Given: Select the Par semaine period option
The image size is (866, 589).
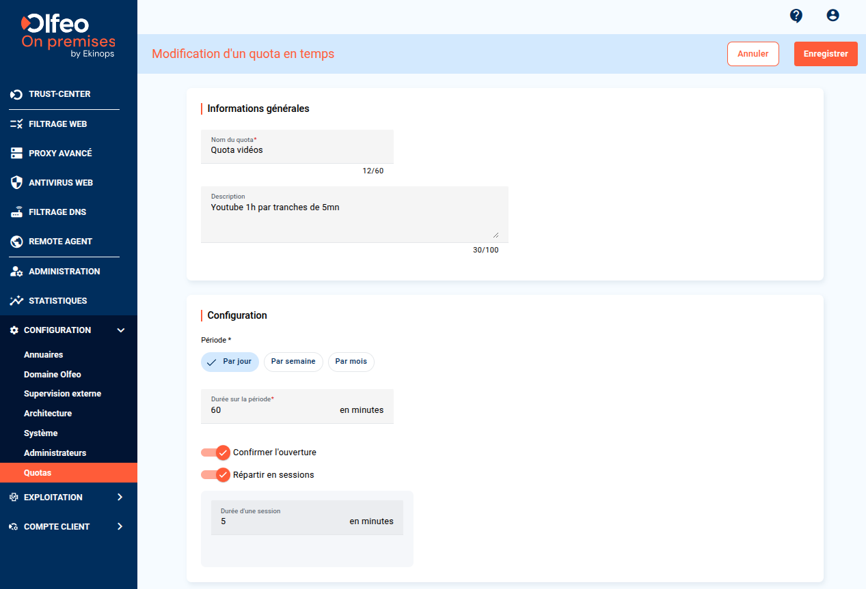Looking at the screenshot, I should click(293, 362).
